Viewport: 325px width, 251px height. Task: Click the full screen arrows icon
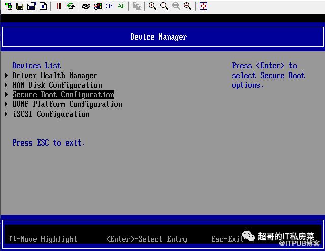(203, 6)
